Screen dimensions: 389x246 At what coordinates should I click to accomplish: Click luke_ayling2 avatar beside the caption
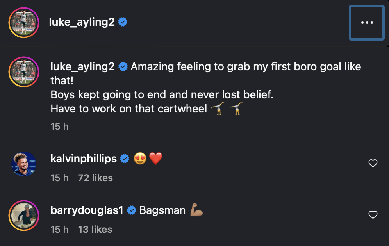[x=23, y=72]
